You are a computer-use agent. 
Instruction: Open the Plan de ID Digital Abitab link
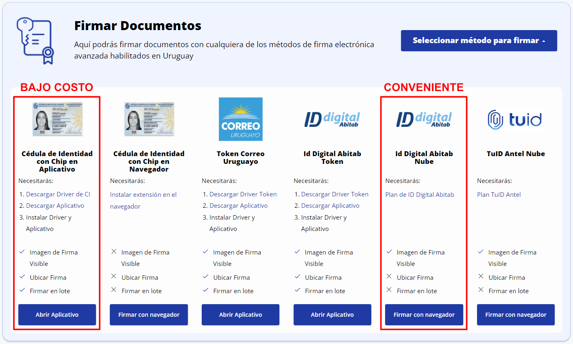(x=420, y=194)
